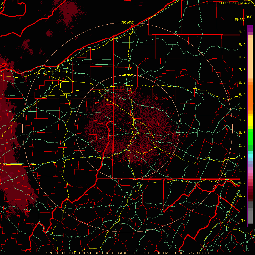
Task: Click the -1.3 value on the color scale
Action: (241, 208)
